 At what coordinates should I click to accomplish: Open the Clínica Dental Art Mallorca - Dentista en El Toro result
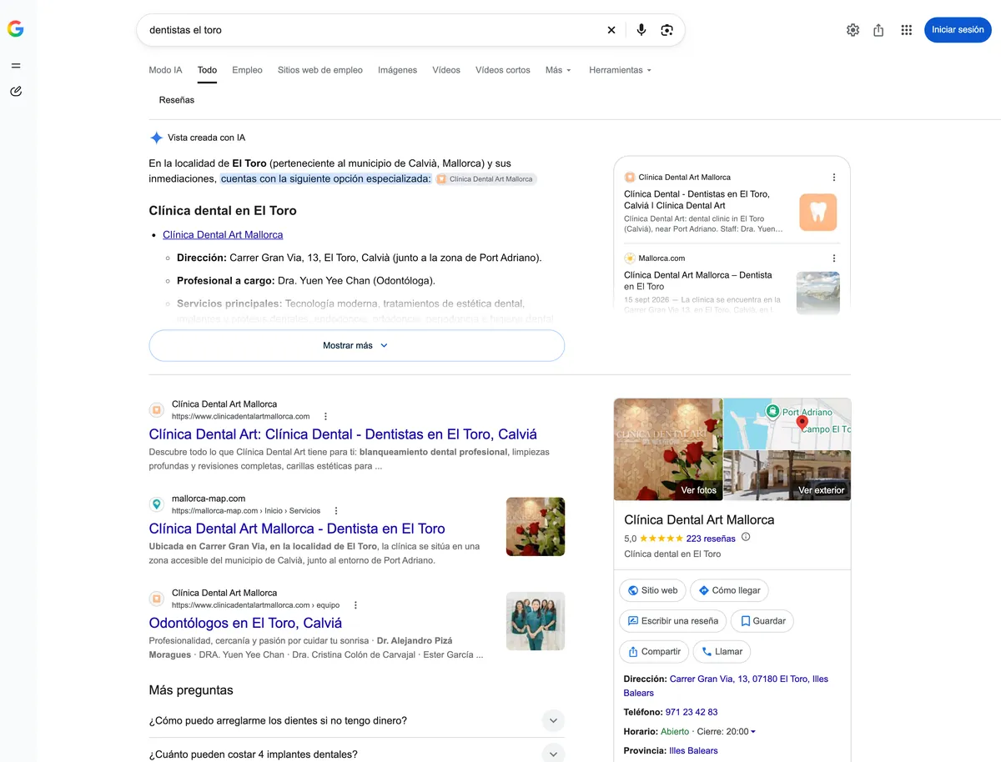click(x=297, y=529)
